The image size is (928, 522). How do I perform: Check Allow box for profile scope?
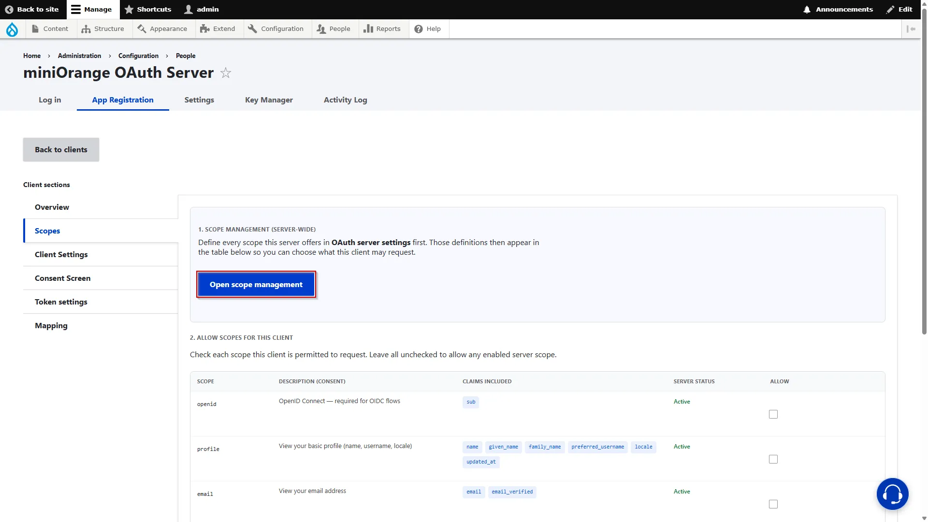[x=773, y=459]
